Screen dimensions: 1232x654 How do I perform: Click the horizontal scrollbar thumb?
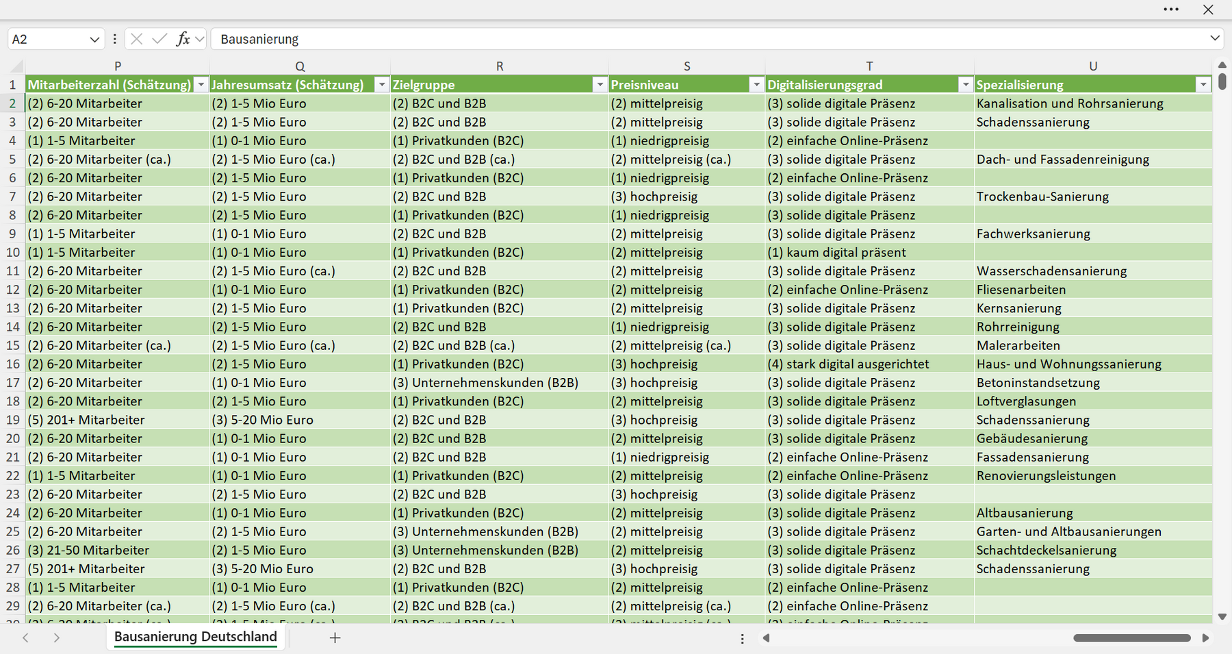(x=1132, y=638)
